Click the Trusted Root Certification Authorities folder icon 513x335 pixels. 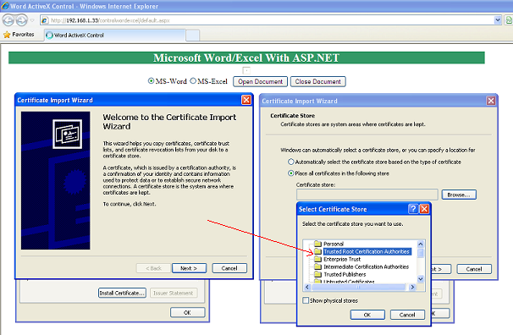[x=317, y=251]
